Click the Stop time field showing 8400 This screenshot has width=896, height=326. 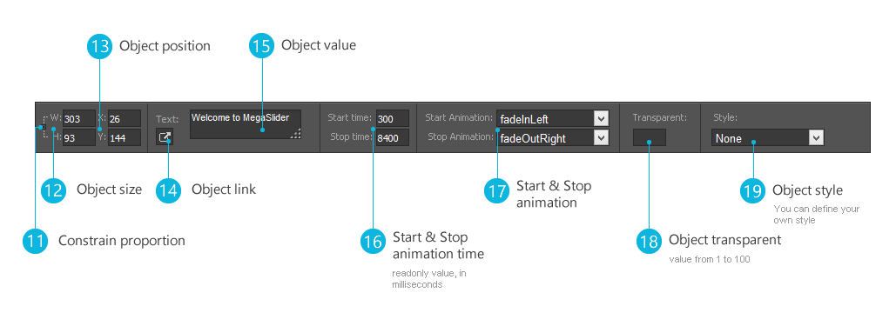pos(393,137)
